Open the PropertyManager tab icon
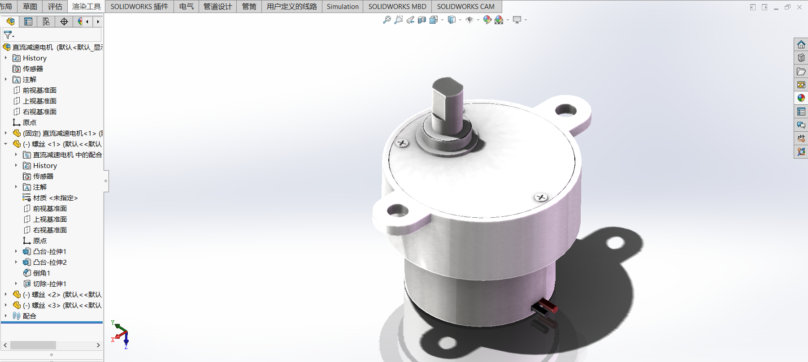Viewport: 808px width, 362px height. point(28,22)
